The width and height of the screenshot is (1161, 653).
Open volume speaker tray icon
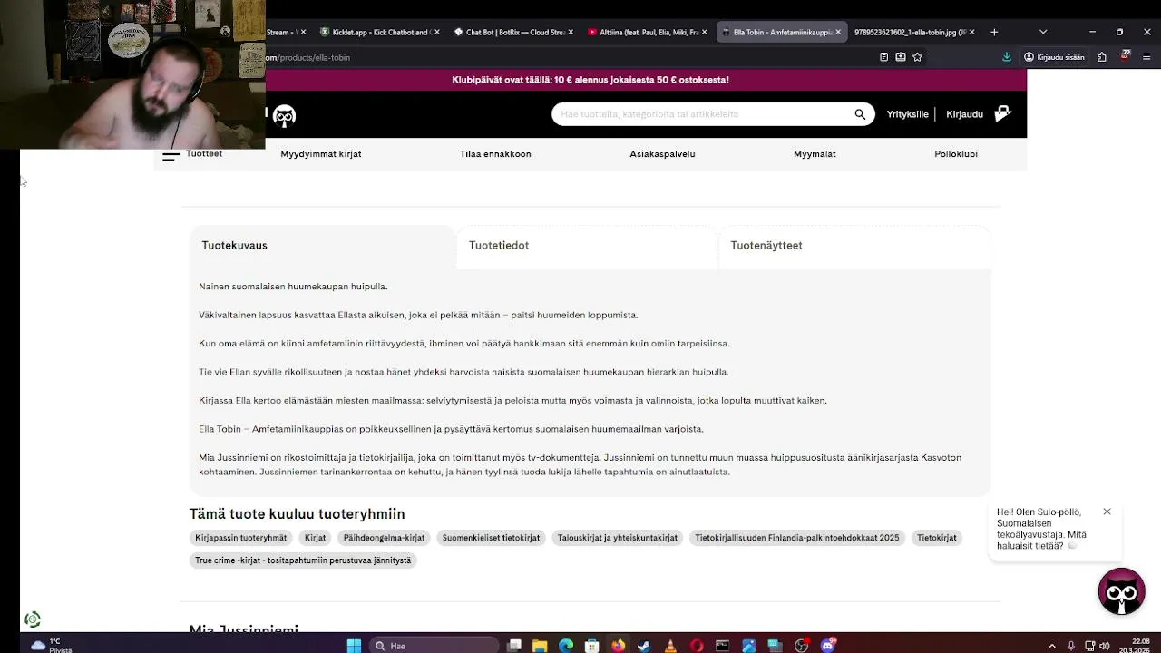click(1104, 646)
